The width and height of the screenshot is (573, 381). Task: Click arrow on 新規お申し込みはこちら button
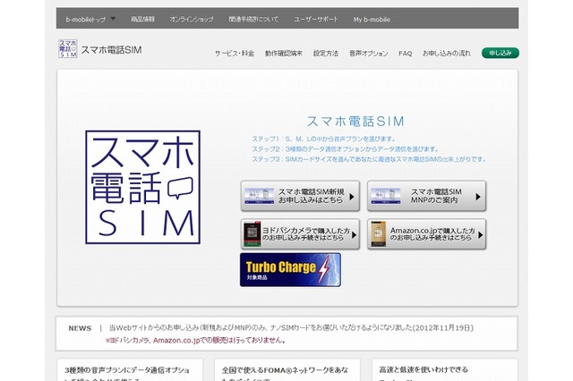[352, 197]
